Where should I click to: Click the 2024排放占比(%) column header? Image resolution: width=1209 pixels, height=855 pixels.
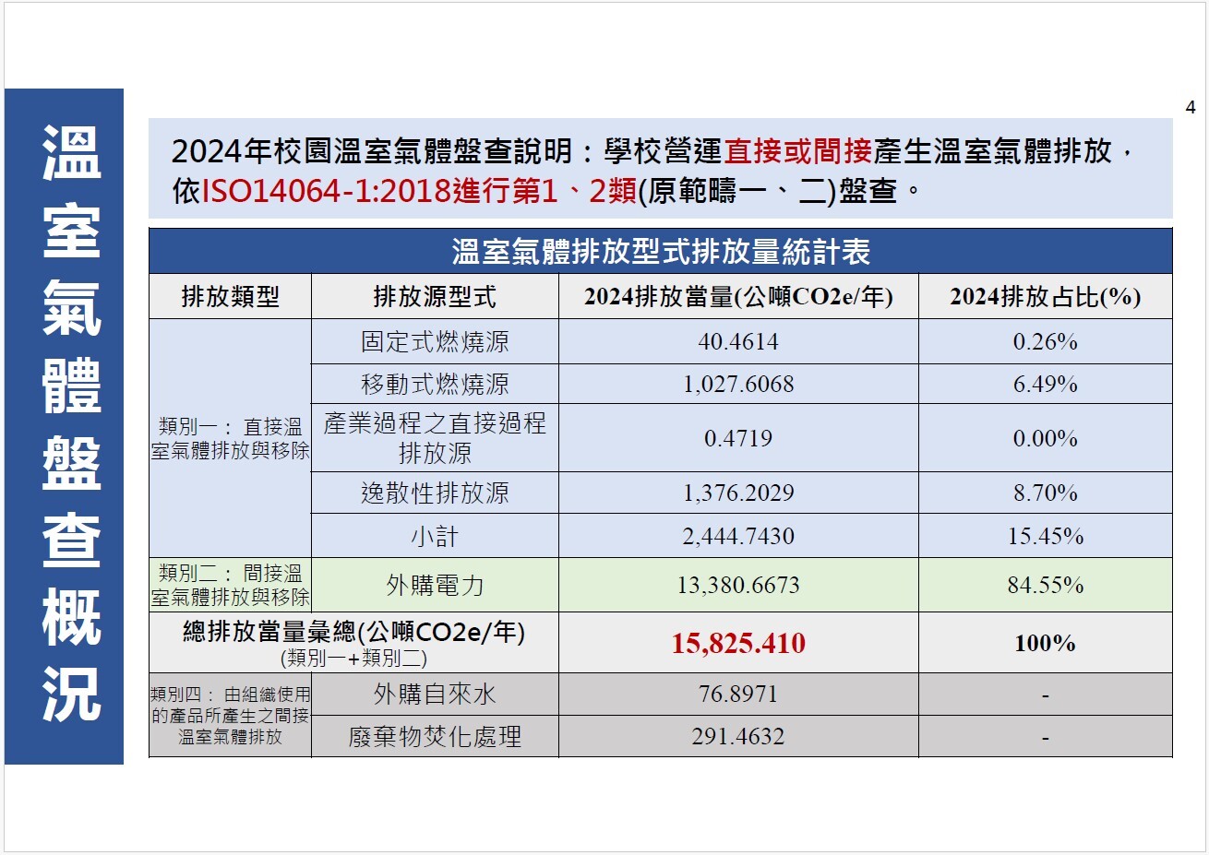coord(1045,297)
